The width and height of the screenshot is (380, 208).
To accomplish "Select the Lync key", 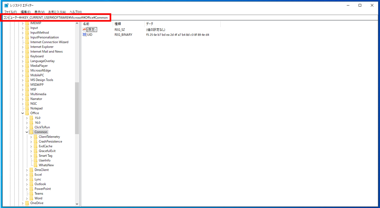I will pos(38,179).
